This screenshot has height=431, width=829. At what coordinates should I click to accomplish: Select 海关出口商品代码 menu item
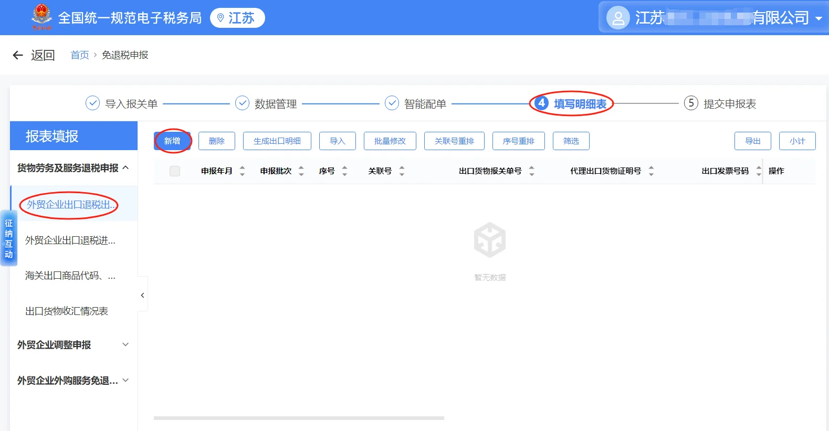pyautogui.click(x=70, y=276)
